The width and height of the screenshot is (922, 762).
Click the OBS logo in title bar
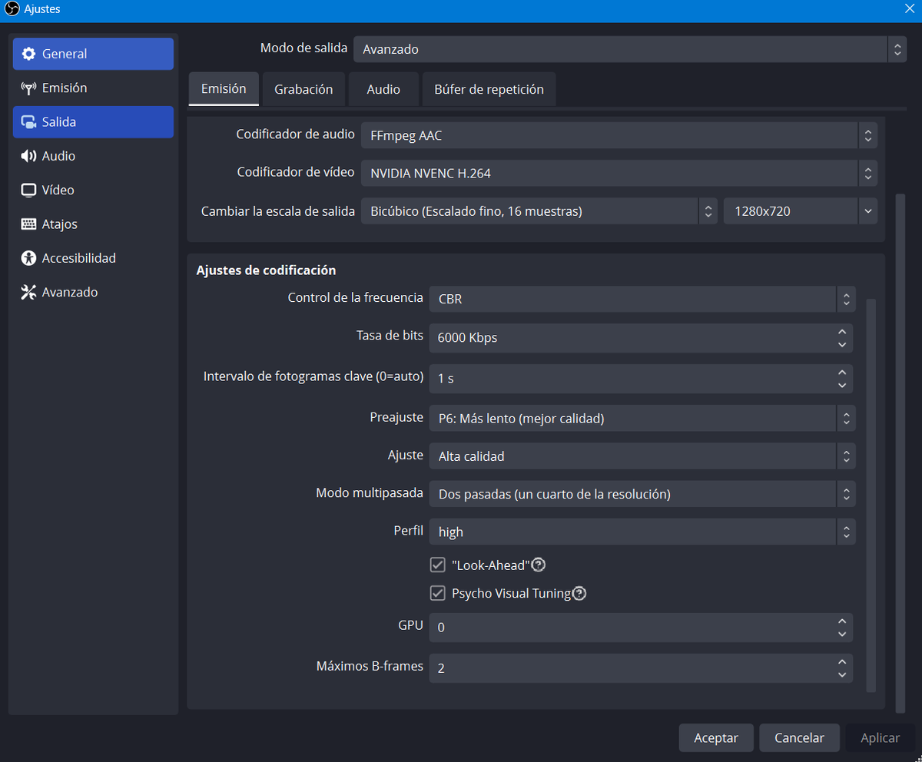pos(12,9)
